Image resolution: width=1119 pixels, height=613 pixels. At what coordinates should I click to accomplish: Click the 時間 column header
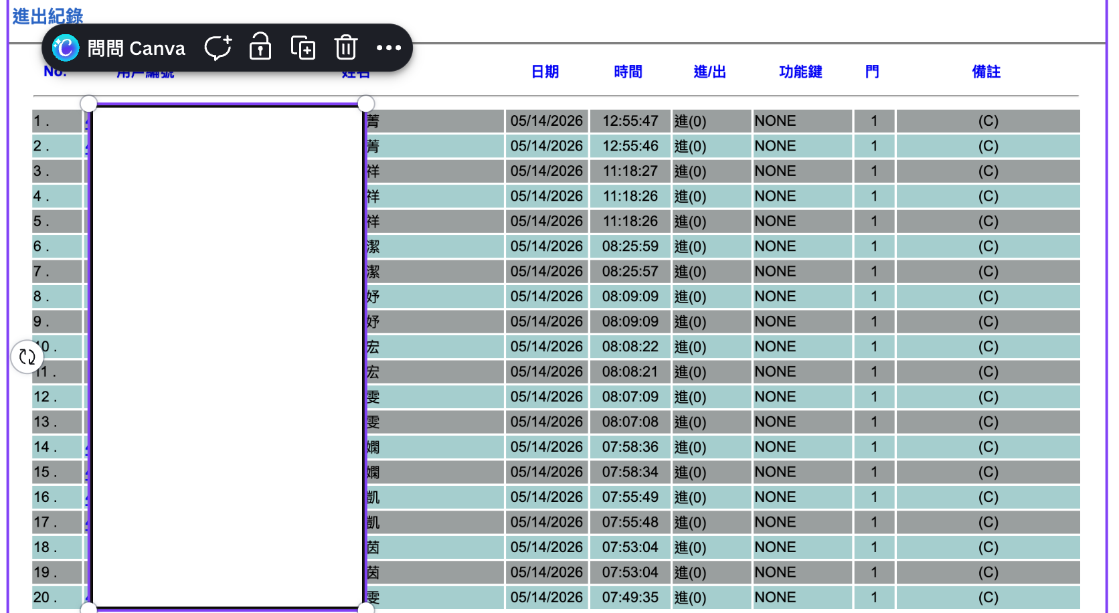tap(628, 72)
